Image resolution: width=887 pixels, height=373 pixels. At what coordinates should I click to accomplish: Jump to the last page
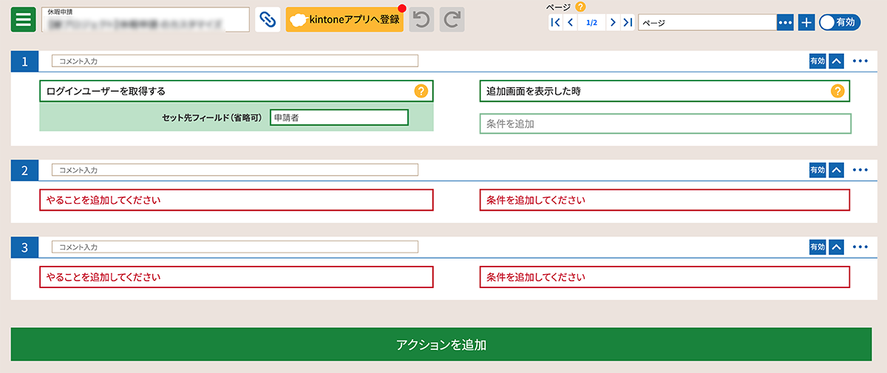pyautogui.click(x=628, y=23)
